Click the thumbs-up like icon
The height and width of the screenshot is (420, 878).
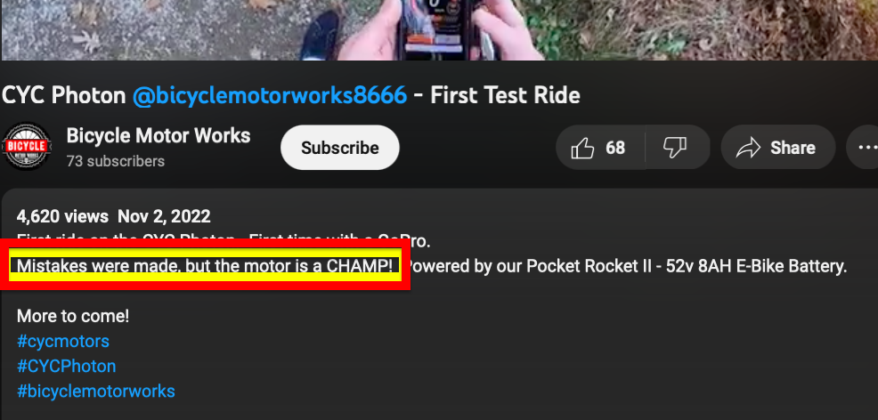click(x=582, y=149)
